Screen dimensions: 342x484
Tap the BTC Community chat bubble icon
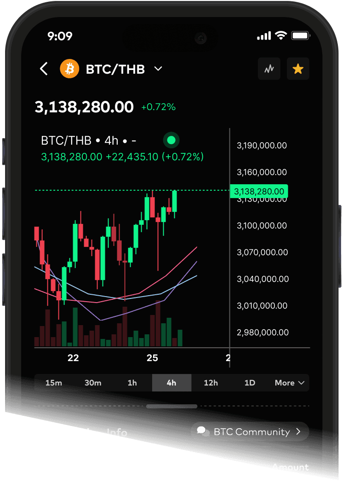tap(203, 431)
